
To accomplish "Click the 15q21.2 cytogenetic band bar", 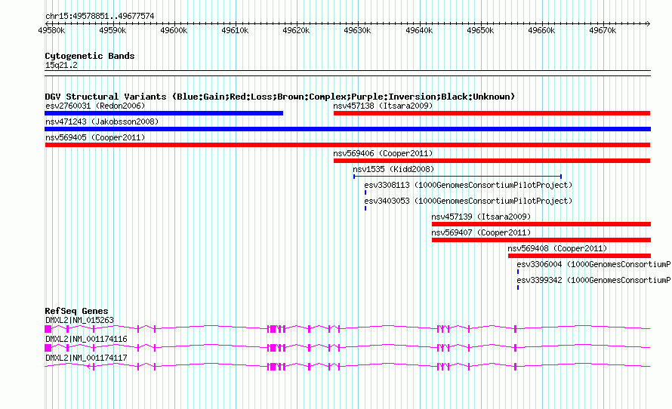I will [347, 73].
